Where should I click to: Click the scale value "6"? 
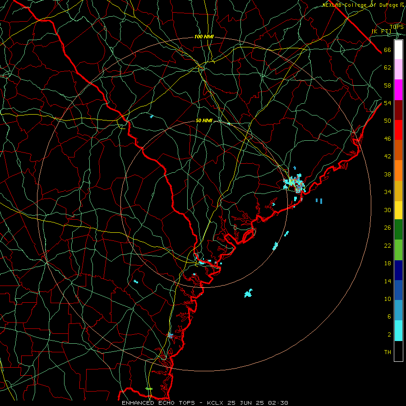coord(389,317)
